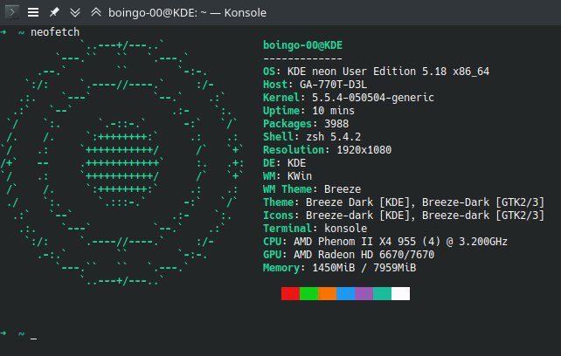Click the Resolution value '1920x1080'
The width and height of the screenshot is (561, 356).
pos(364,150)
